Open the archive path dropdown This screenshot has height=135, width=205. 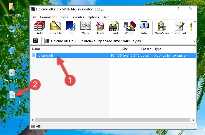pos(194,41)
